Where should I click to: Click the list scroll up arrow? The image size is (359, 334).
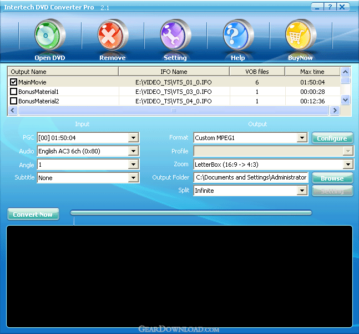[346, 72]
